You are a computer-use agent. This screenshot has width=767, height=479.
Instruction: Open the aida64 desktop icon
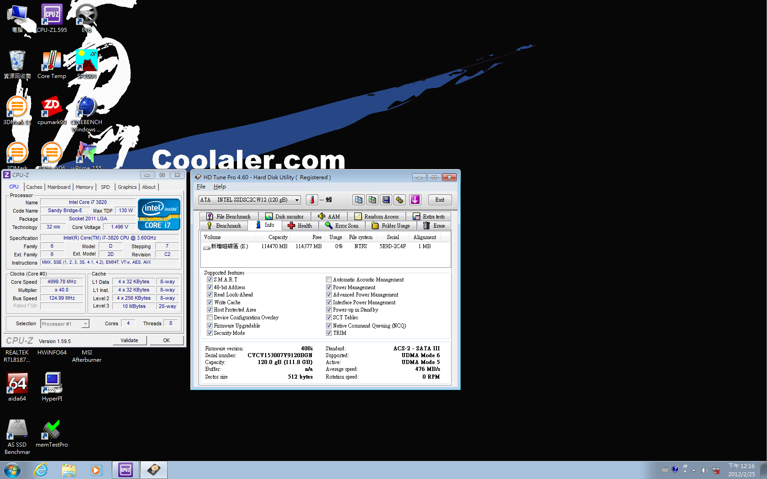(17, 387)
